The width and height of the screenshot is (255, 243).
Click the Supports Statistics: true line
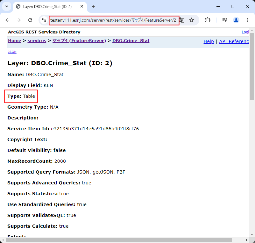coord(38,194)
